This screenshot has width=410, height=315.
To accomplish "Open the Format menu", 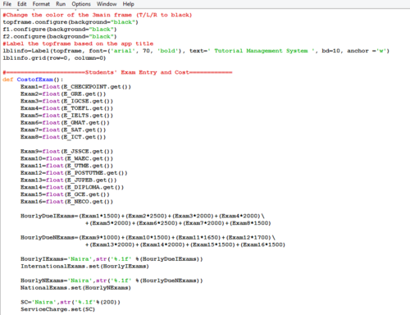I will [41, 4].
